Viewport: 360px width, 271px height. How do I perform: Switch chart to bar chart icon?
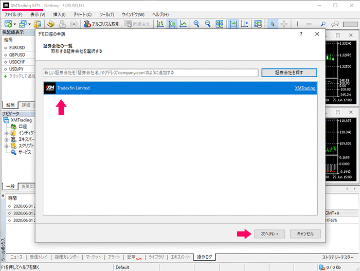160,24
